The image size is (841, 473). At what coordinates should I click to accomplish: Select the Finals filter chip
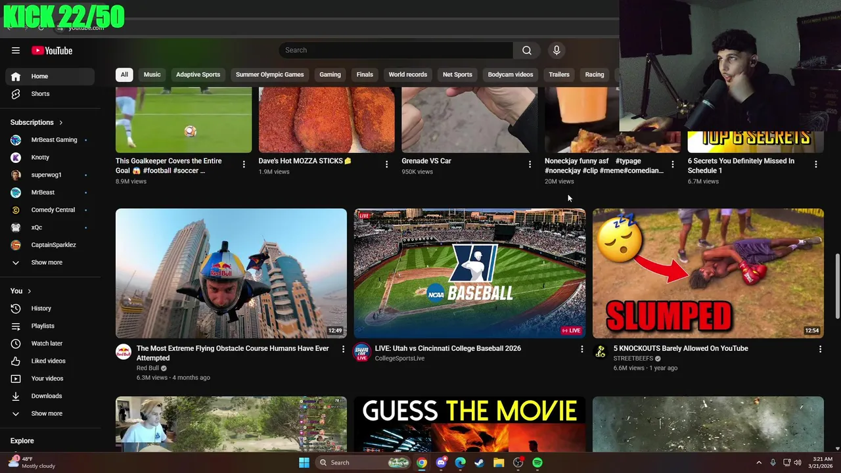pyautogui.click(x=365, y=75)
